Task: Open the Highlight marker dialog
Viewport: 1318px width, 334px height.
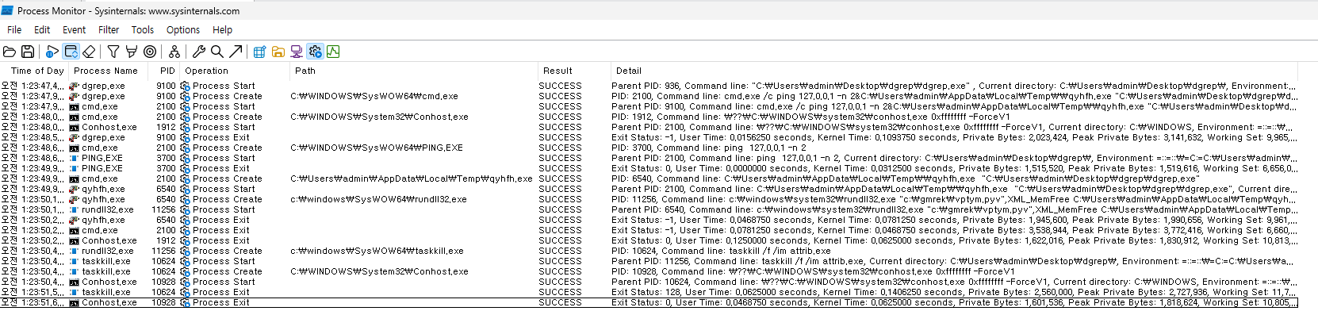Action: 132,52
